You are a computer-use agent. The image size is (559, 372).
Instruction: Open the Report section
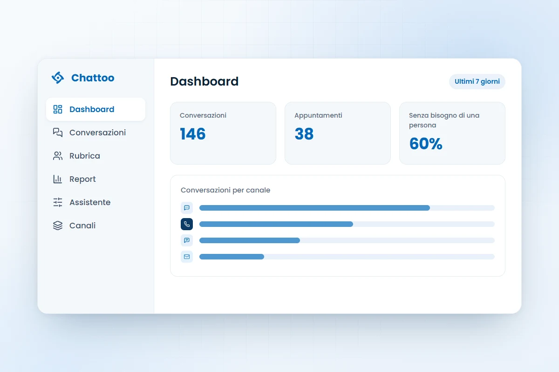95,179
